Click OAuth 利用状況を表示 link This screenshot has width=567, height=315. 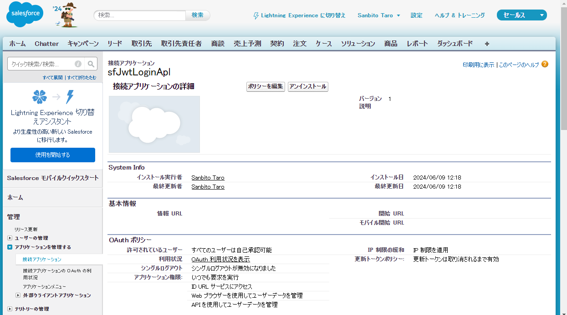coord(220,259)
